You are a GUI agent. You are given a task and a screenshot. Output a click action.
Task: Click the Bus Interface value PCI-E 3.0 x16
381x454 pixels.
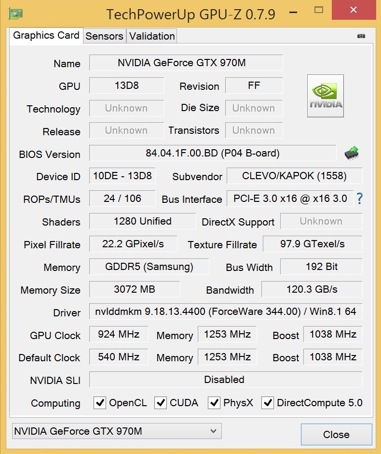point(290,199)
